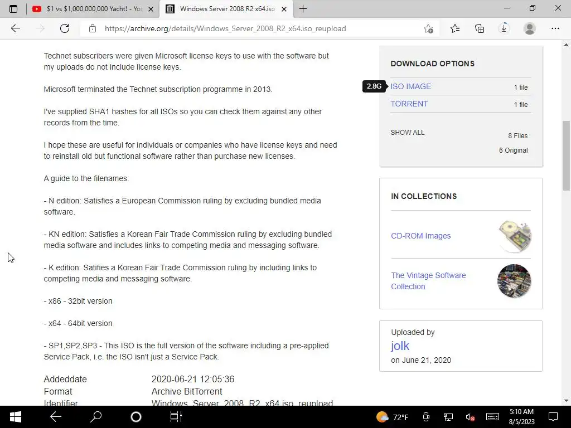Click the page vertical scrollbar thumb
571x428 pixels.
[566, 155]
